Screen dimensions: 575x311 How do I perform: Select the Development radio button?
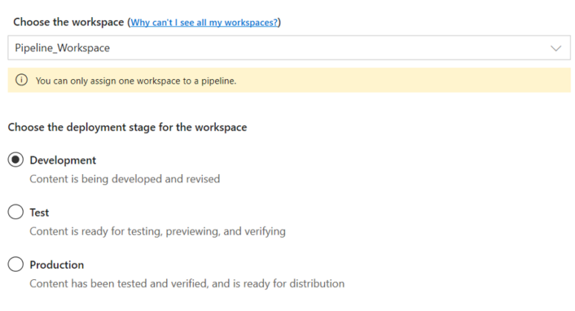pos(16,160)
